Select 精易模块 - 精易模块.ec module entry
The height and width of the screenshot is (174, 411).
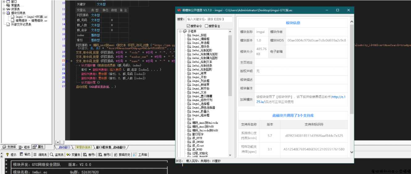[x=31, y=21]
